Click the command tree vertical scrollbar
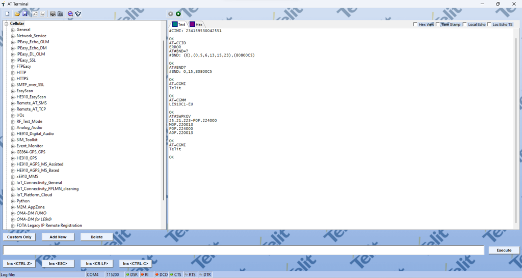Screen dimensions: 522x278 click(164, 120)
